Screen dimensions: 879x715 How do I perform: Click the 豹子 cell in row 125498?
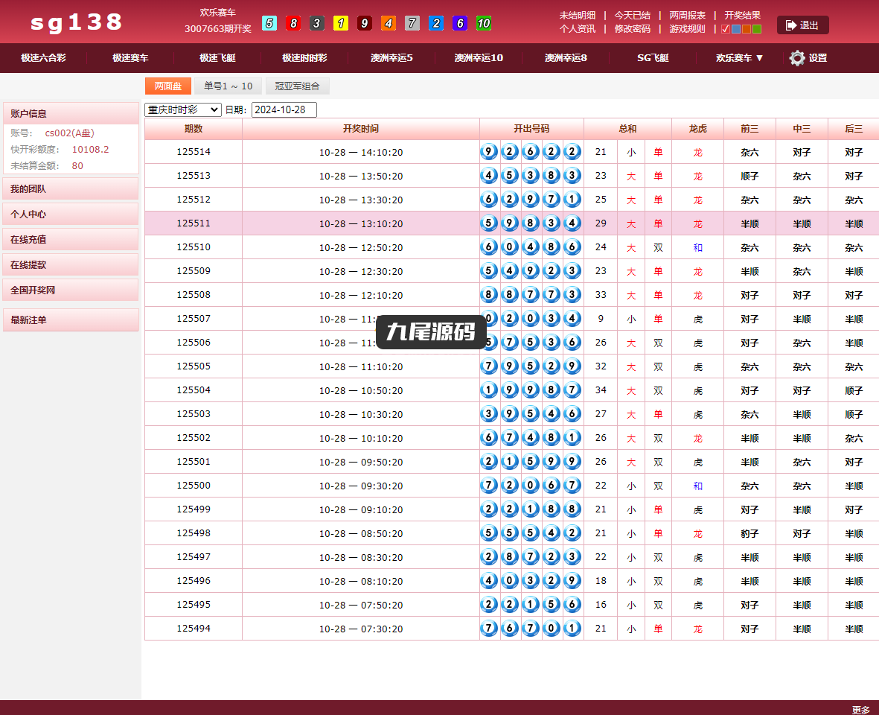(x=749, y=533)
